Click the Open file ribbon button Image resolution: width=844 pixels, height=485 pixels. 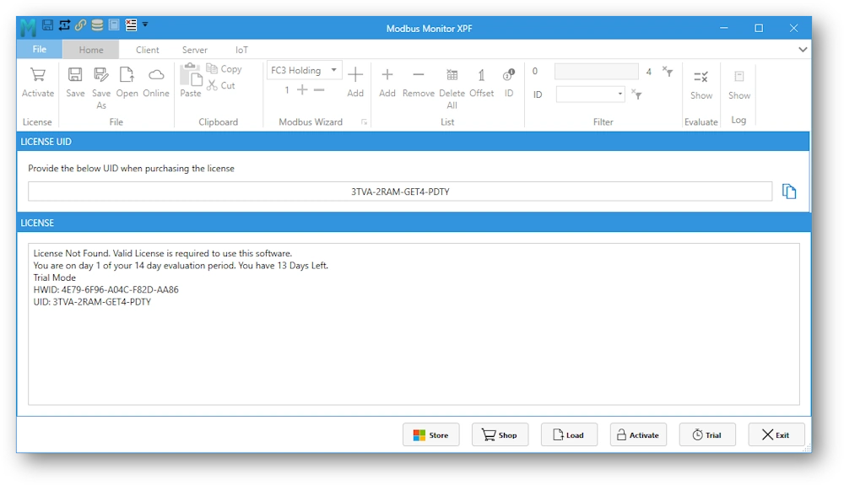127,83
